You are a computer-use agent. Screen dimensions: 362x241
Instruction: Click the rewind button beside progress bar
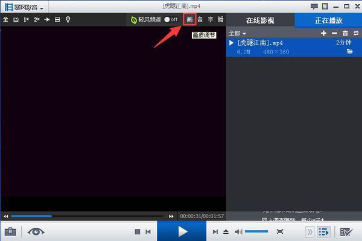[x=6, y=216]
